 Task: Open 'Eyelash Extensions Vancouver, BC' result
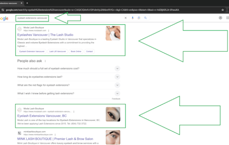coord(42,116)
